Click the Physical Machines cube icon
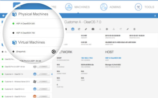This screenshot has height=98, width=158. (14, 14)
